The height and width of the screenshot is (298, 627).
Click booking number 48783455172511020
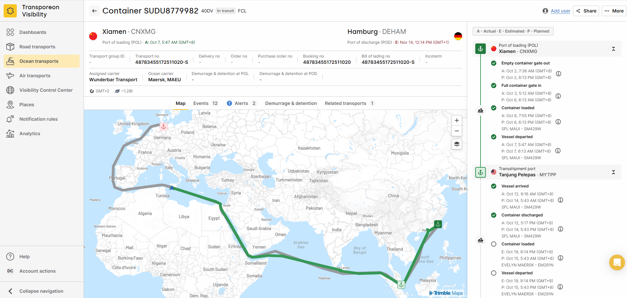[327, 62]
